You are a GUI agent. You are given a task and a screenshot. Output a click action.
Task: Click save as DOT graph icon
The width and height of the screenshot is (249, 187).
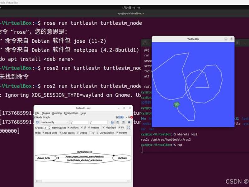(x=118, y=122)
